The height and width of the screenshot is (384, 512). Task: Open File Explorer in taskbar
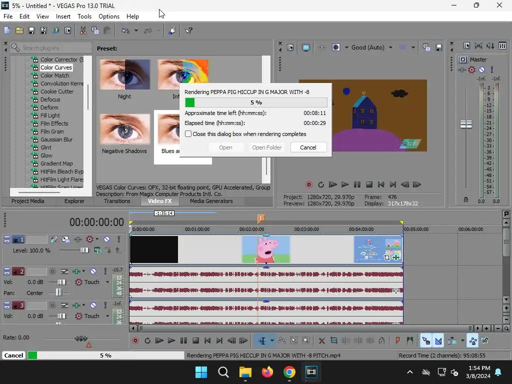[x=245, y=372]
